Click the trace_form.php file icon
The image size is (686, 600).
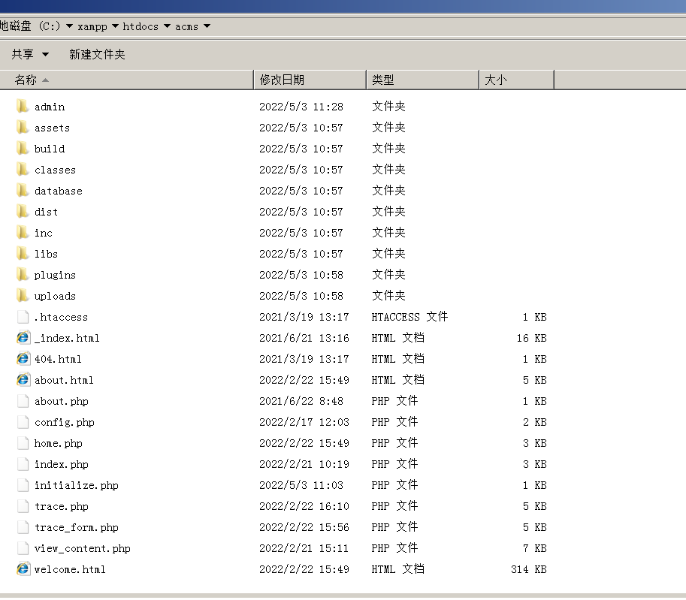(23, 526)
